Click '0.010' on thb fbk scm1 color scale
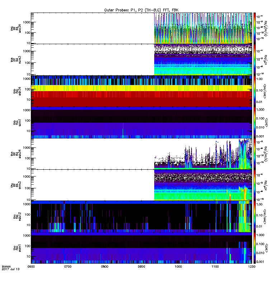Viewport: 269px width, 287px height. [260, 127]
